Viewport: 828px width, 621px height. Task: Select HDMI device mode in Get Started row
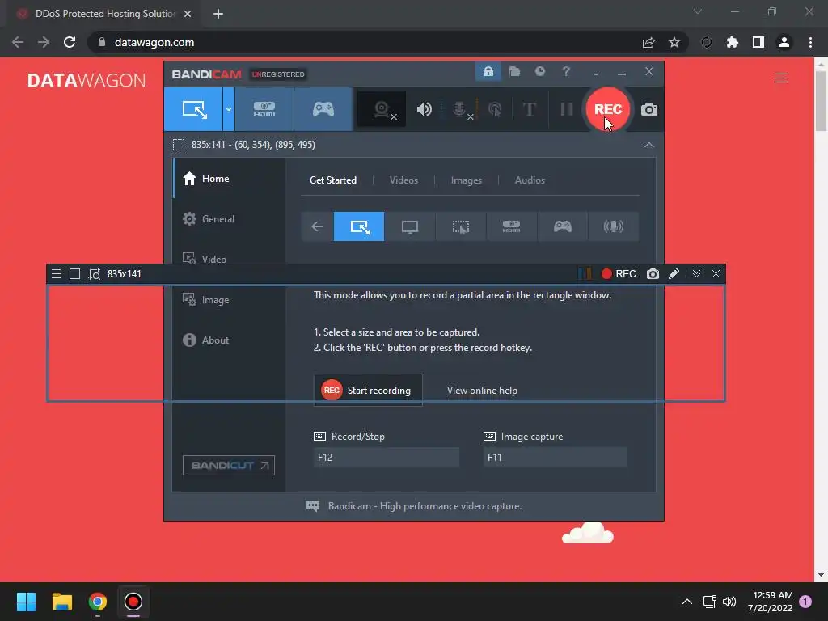511,226
